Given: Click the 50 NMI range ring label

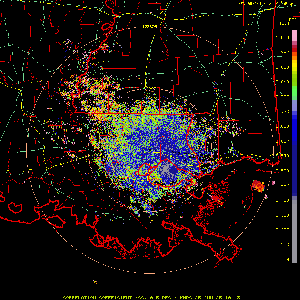Looking at the screenshot, I should [150, 88].
